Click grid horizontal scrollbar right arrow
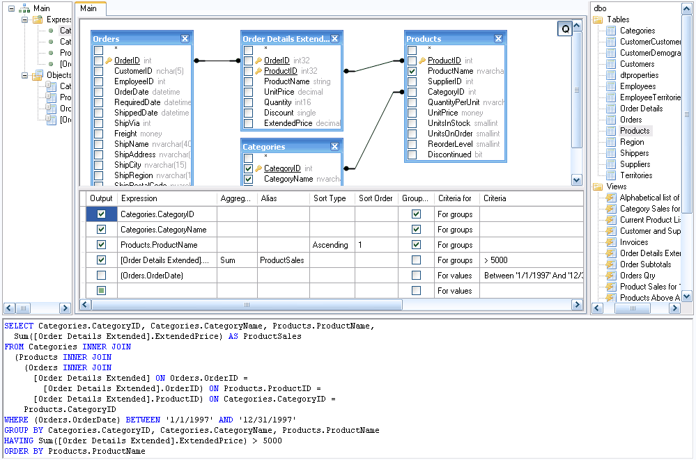The height and width of the screenshot is (460, 696). 577,305
